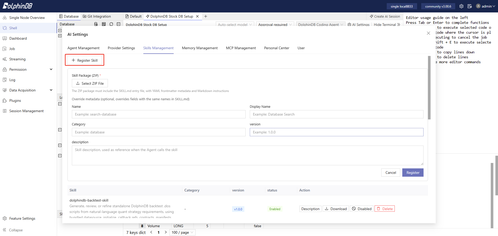498x236 pixels.
Task: Click the single local8833 node badge
Action: pos(402,6)
